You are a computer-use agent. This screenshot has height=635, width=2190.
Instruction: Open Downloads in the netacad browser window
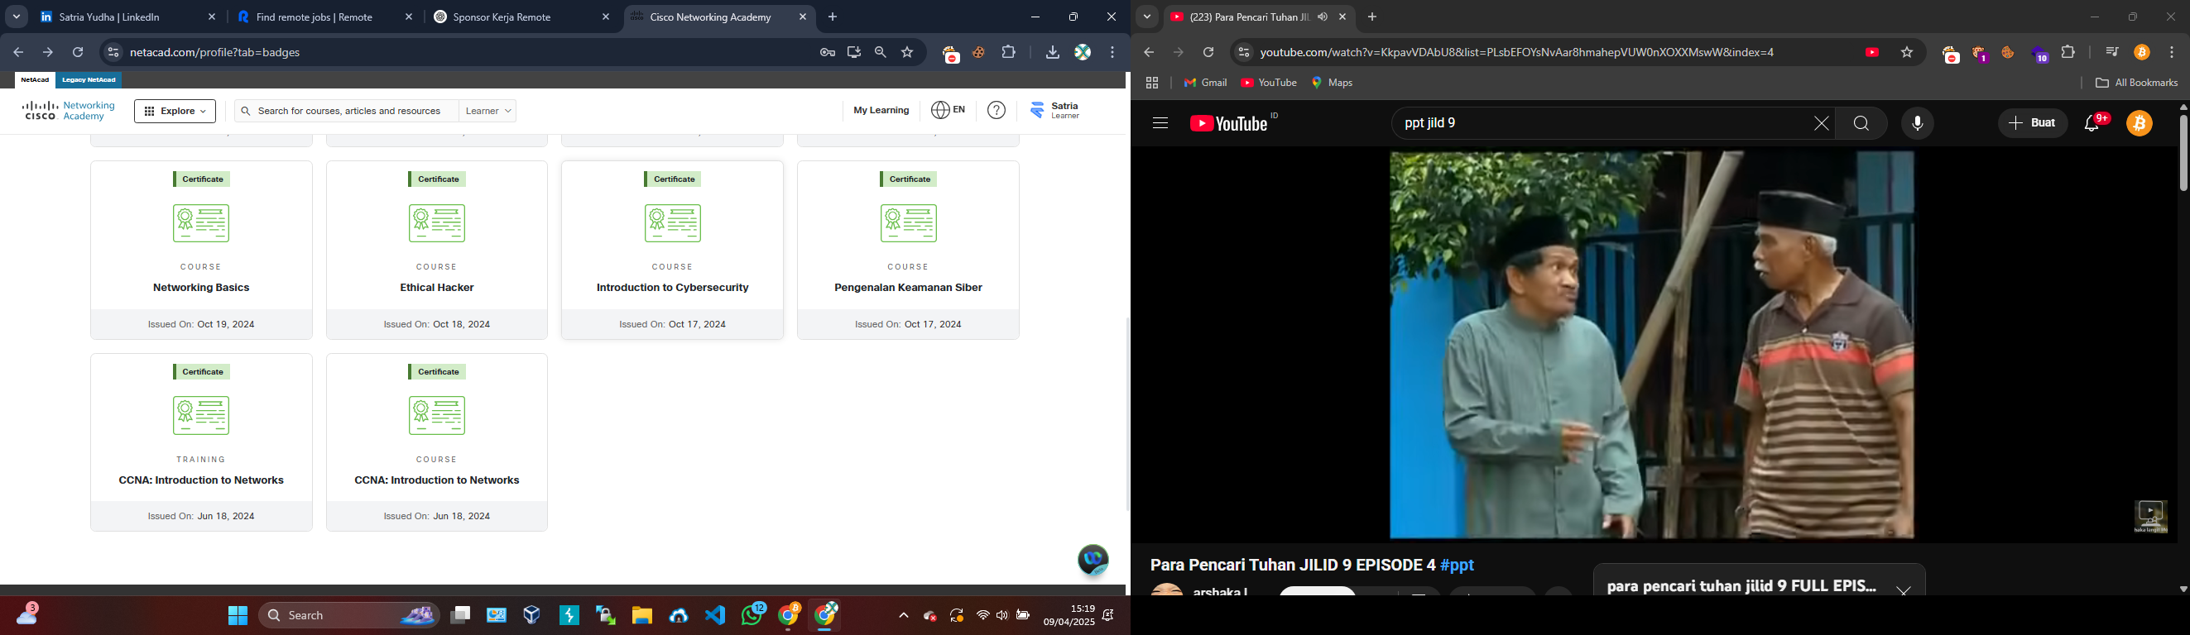tap(1053, 53)
